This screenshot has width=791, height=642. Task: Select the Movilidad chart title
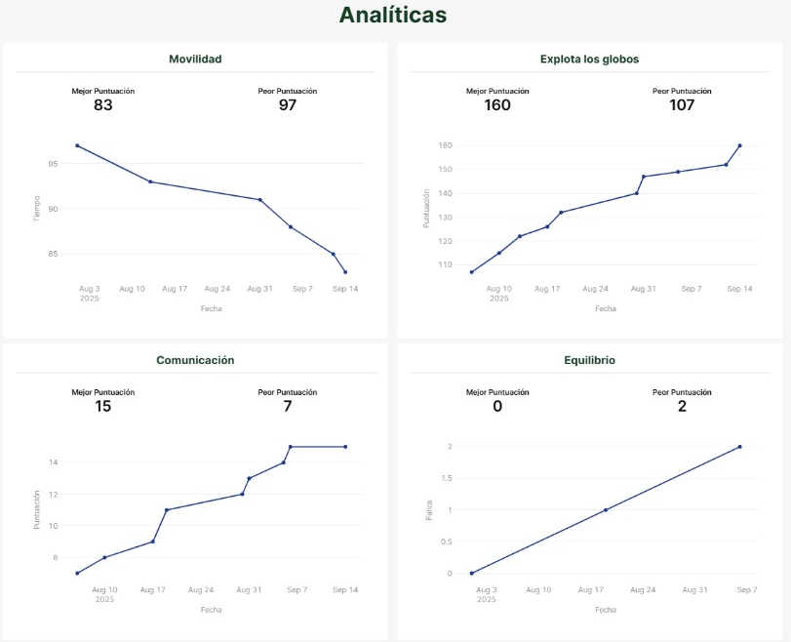pyautogui.click(x=195, y=59)
